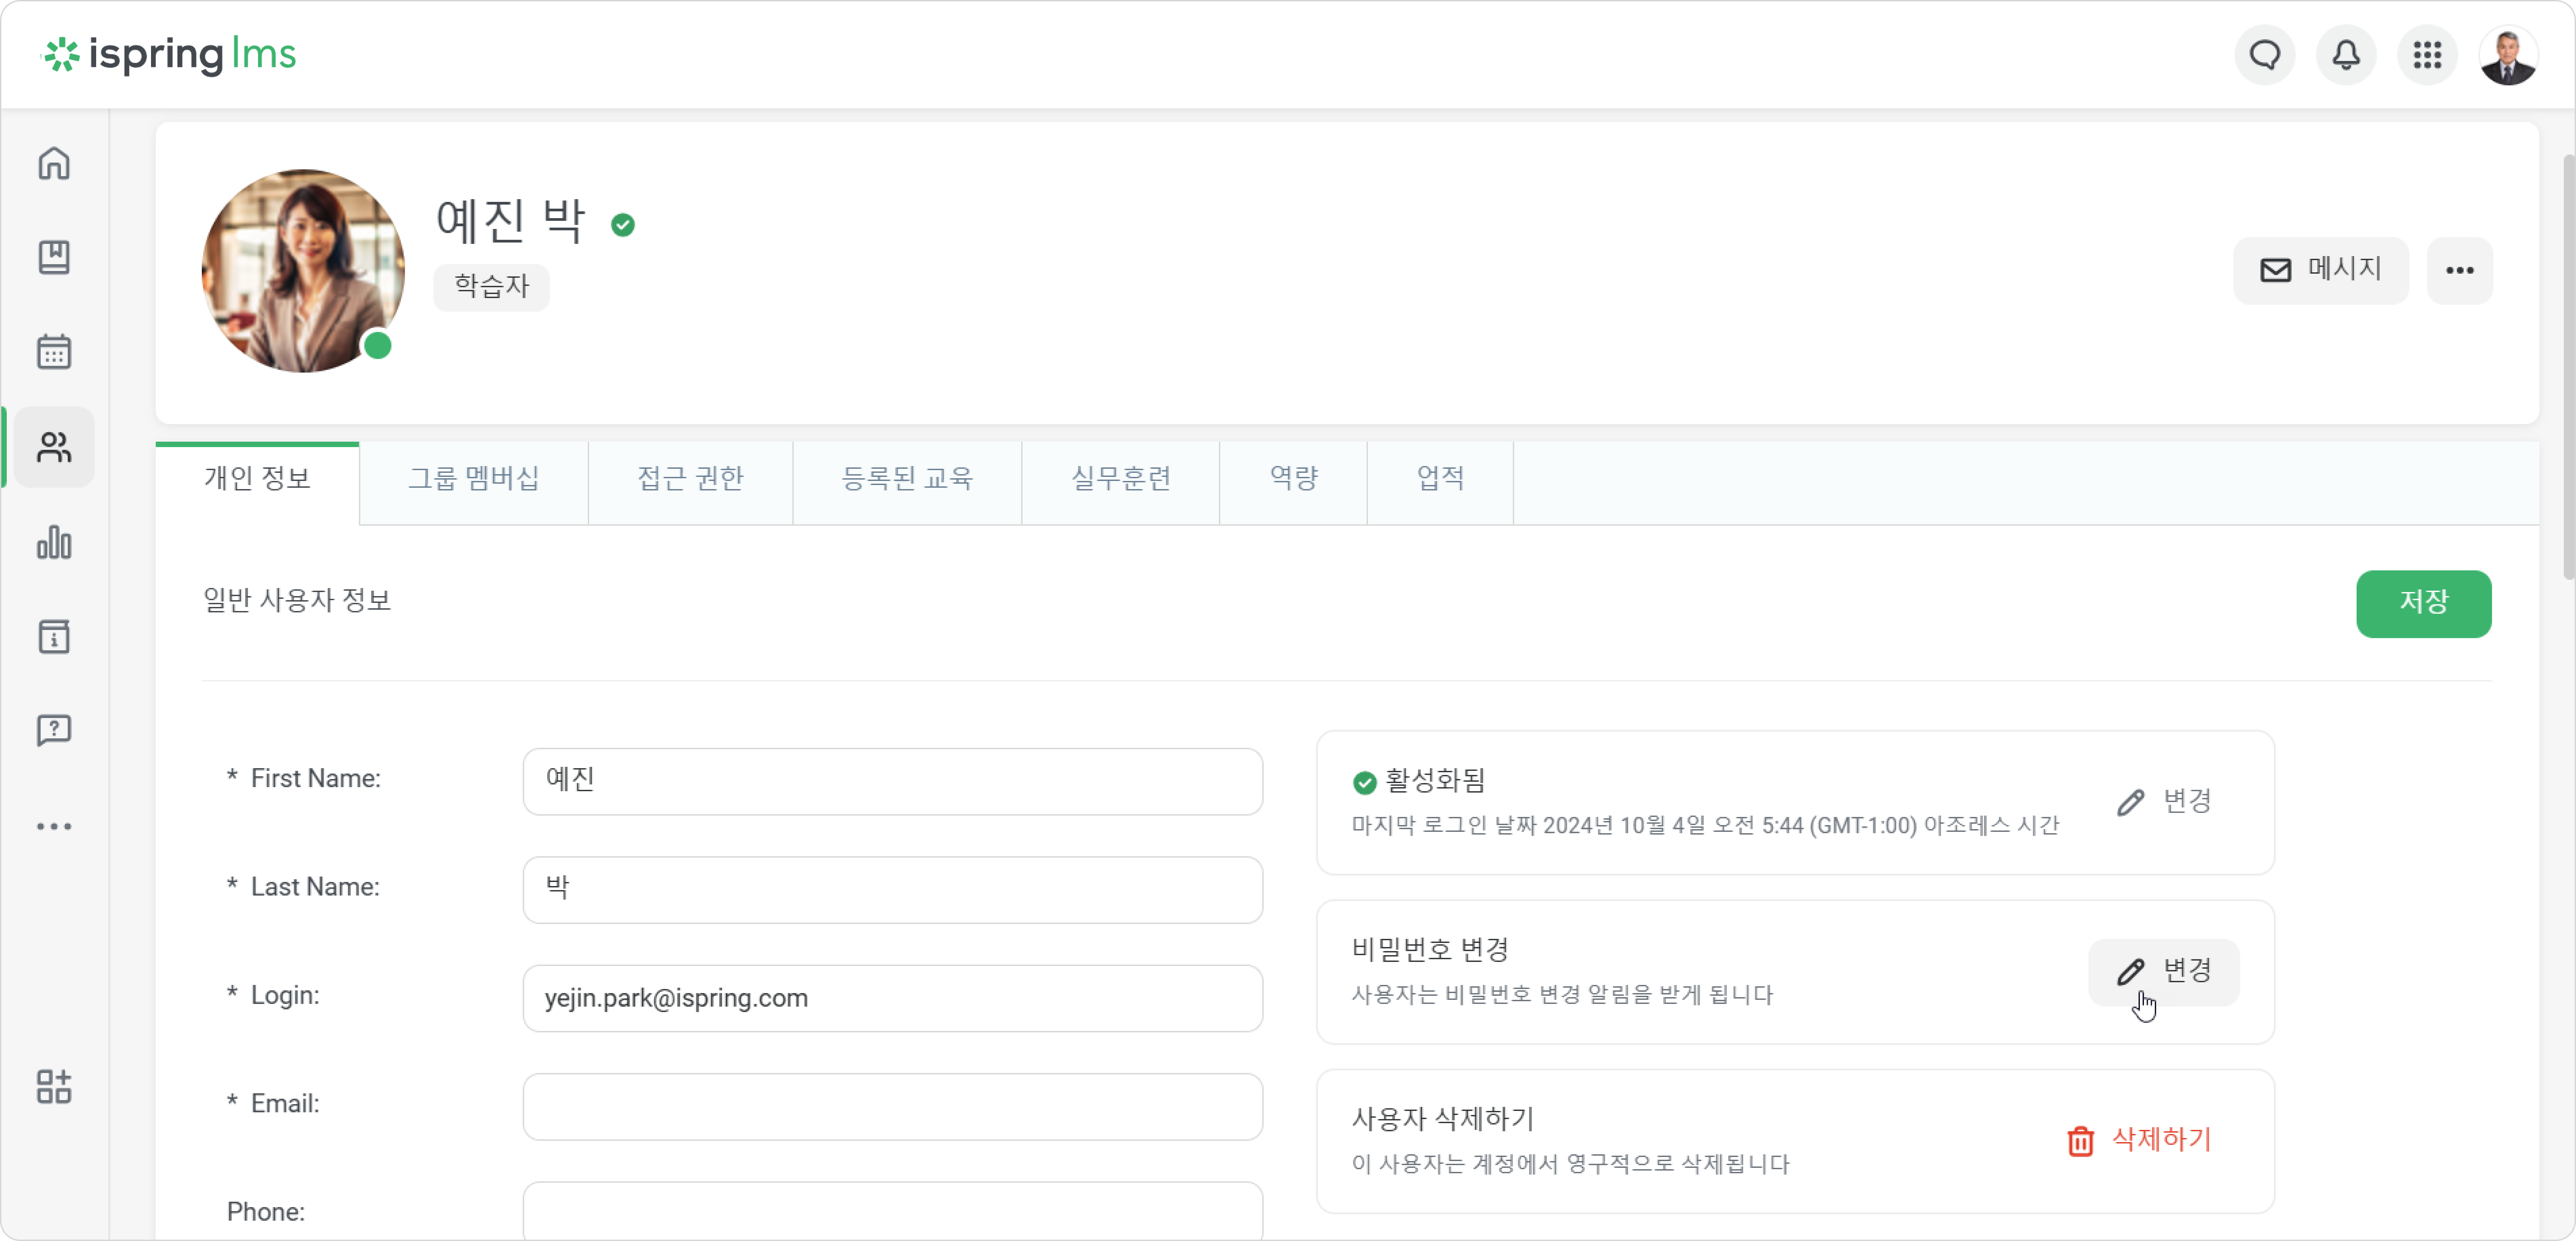Open the course catalog book icon
The height and width of the screenshot is (1241, 2576).
54,257
